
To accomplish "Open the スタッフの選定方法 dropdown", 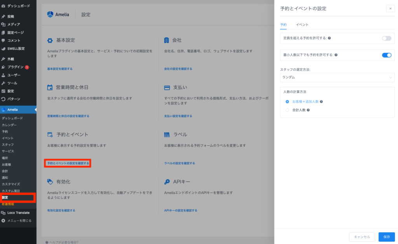I will click(x=337, y=77).
